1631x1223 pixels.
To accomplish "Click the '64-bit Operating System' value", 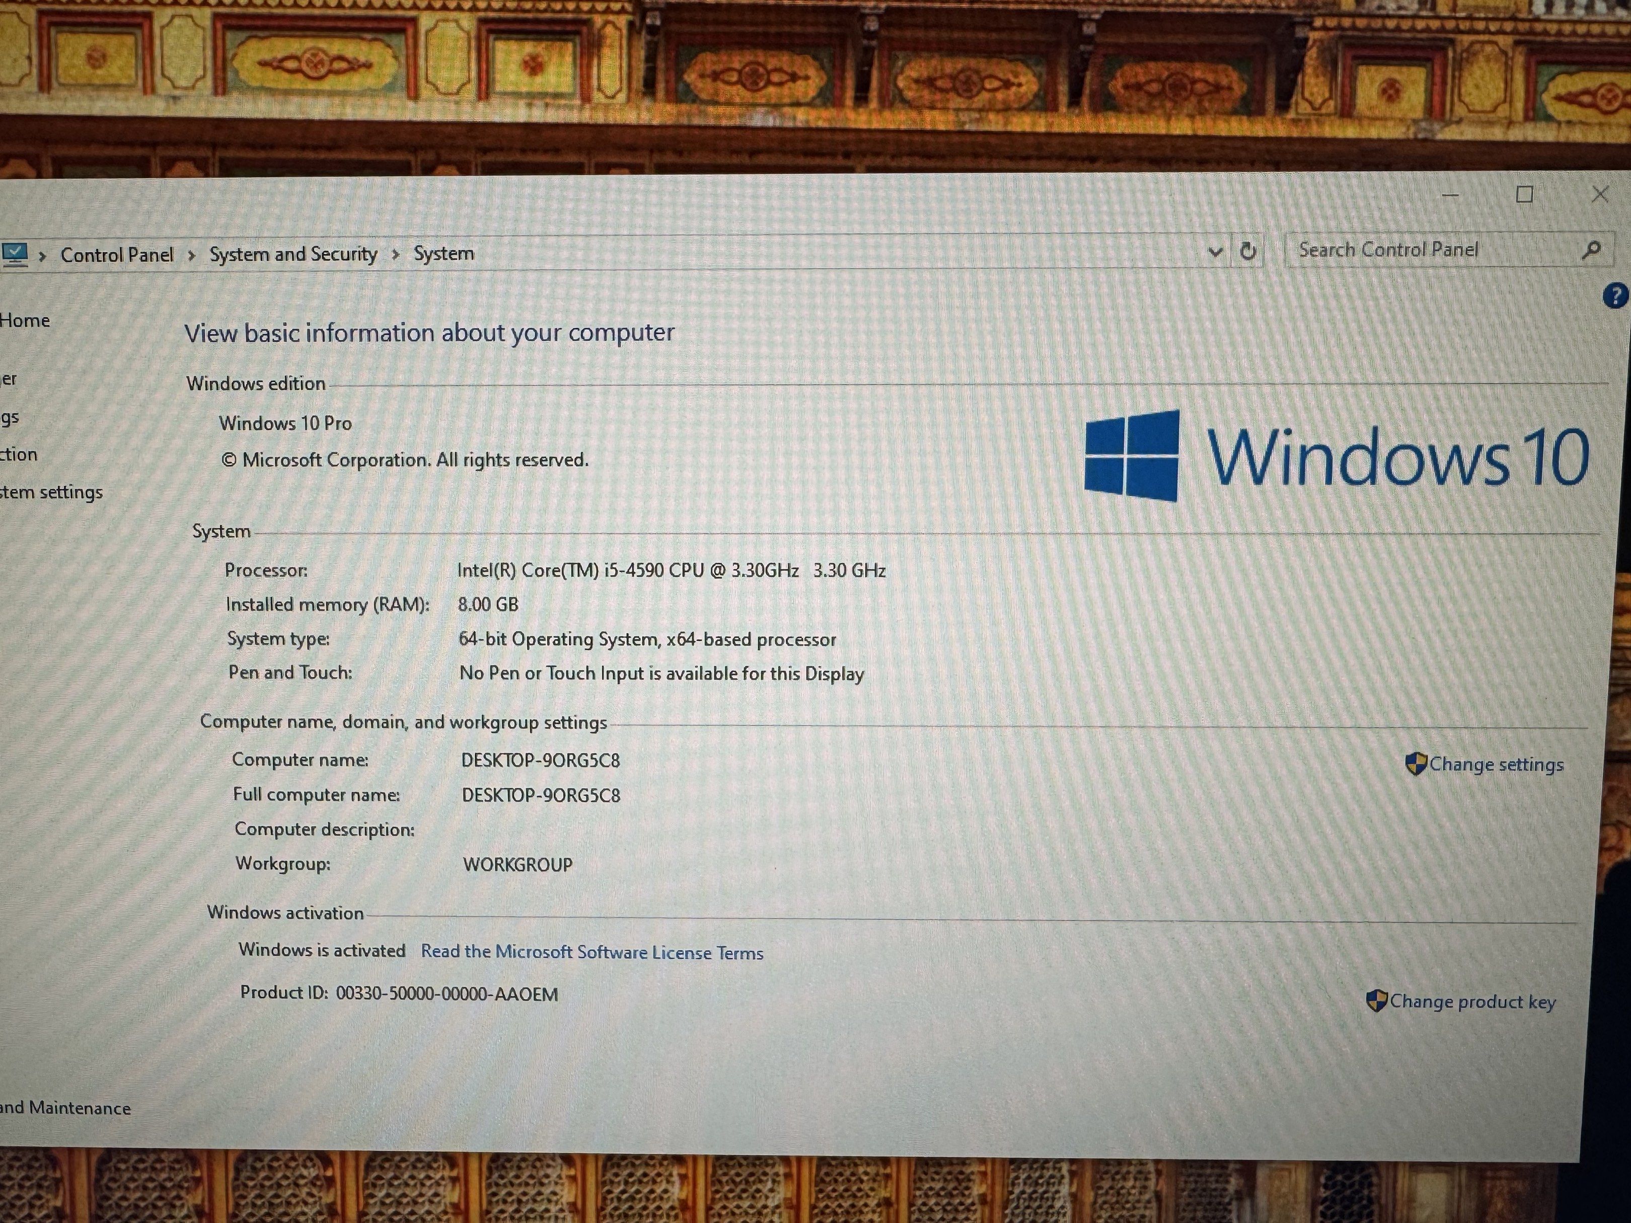I will 647,639.
